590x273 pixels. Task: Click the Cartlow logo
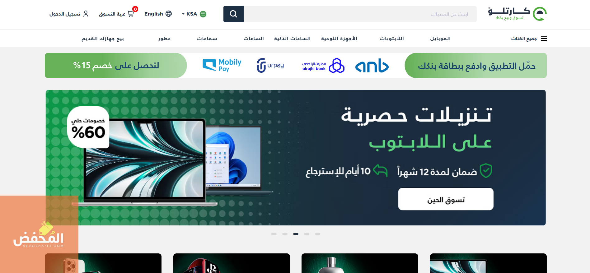click(517, 14)
